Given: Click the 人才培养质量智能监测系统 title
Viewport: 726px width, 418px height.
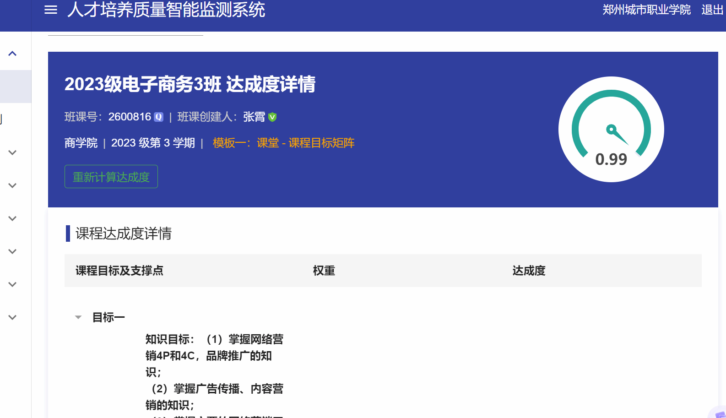Looking at the screenshot, I should (x=166, y=10).
